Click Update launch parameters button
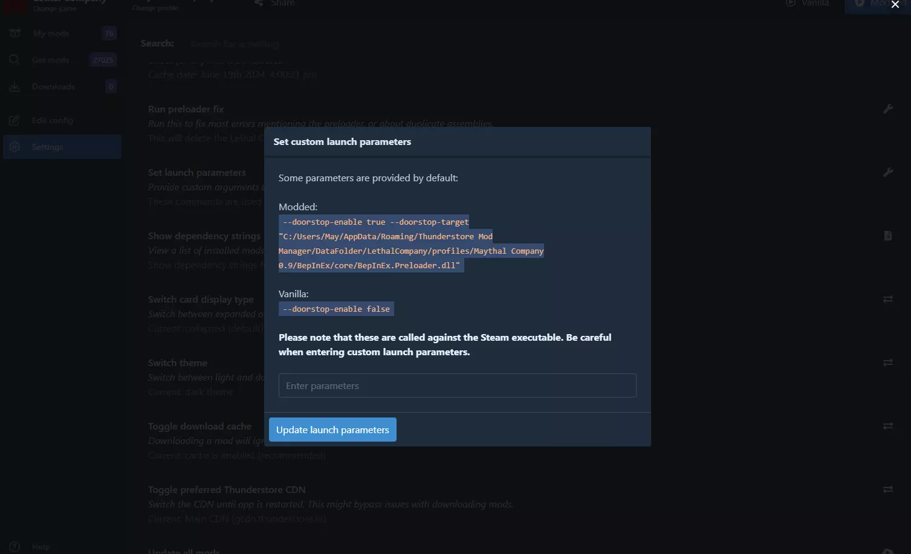Viewport: 911px width, 554px height. pyautogui.click(x=332, y=430)
